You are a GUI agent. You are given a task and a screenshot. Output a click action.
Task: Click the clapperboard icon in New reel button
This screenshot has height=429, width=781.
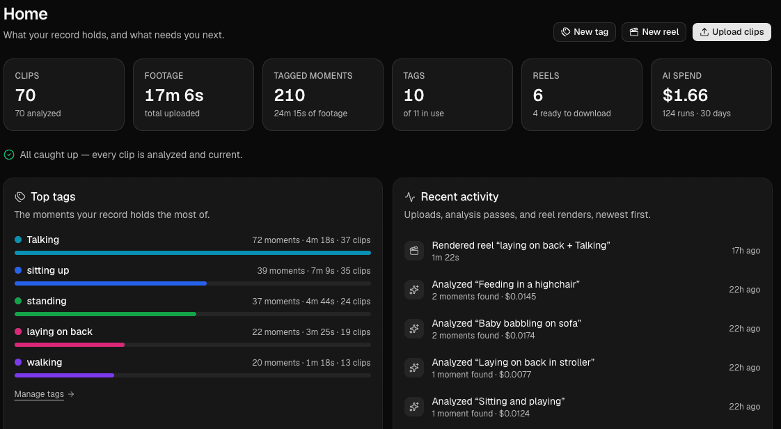click(634, 32)
